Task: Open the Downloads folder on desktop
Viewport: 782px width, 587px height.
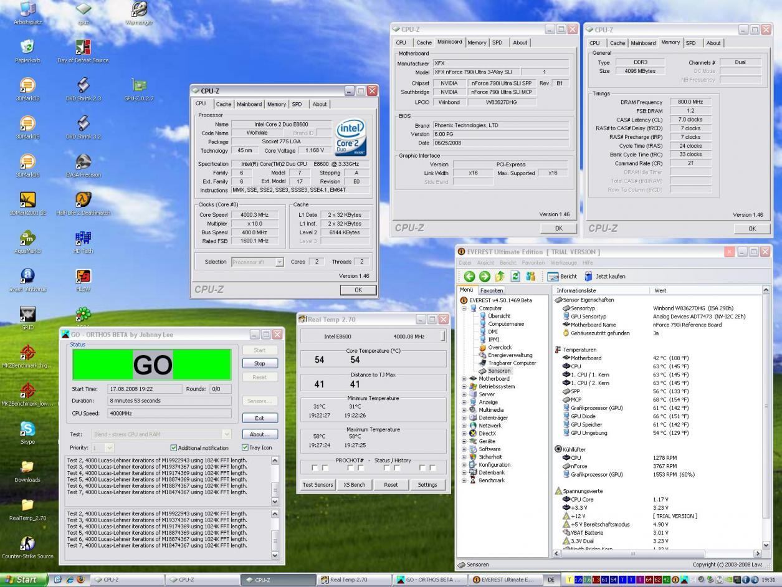Action: (27, 470)
